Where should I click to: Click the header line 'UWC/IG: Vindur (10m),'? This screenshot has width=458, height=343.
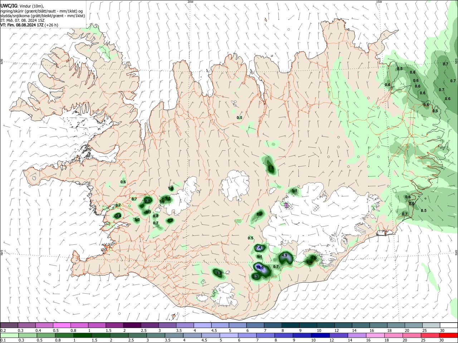tap(22, 6)
